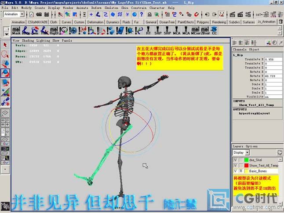The width and height of the screenshot is (284, 213).
Task: Open the Object menu in Channel Box
Action: point(254,49)
